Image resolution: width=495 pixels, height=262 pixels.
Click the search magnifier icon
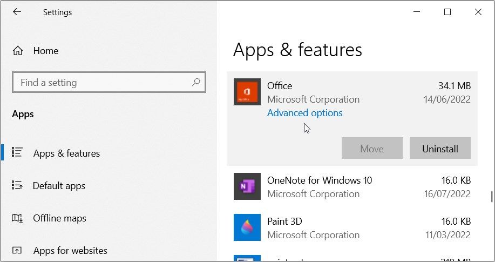click(196, 83)
